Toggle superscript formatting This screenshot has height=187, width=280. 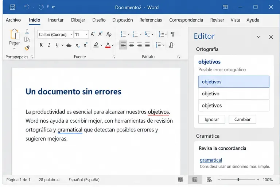click(x=86, y=45)
